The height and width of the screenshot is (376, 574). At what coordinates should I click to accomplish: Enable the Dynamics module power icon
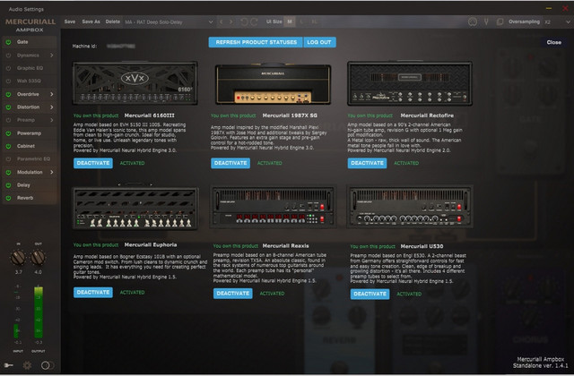click(8, 56)
